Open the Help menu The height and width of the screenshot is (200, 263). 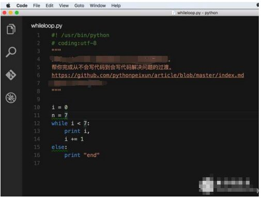point(116,6)
